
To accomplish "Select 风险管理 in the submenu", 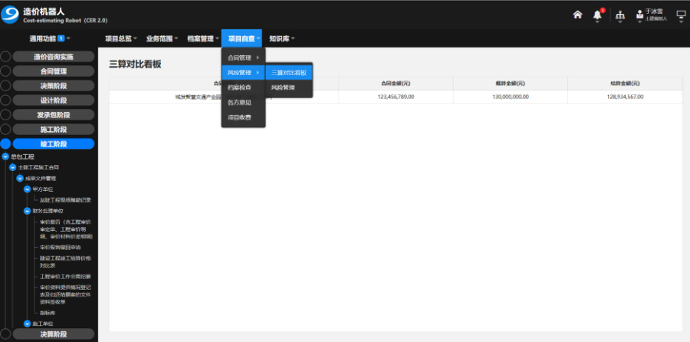I will [283, 87].
